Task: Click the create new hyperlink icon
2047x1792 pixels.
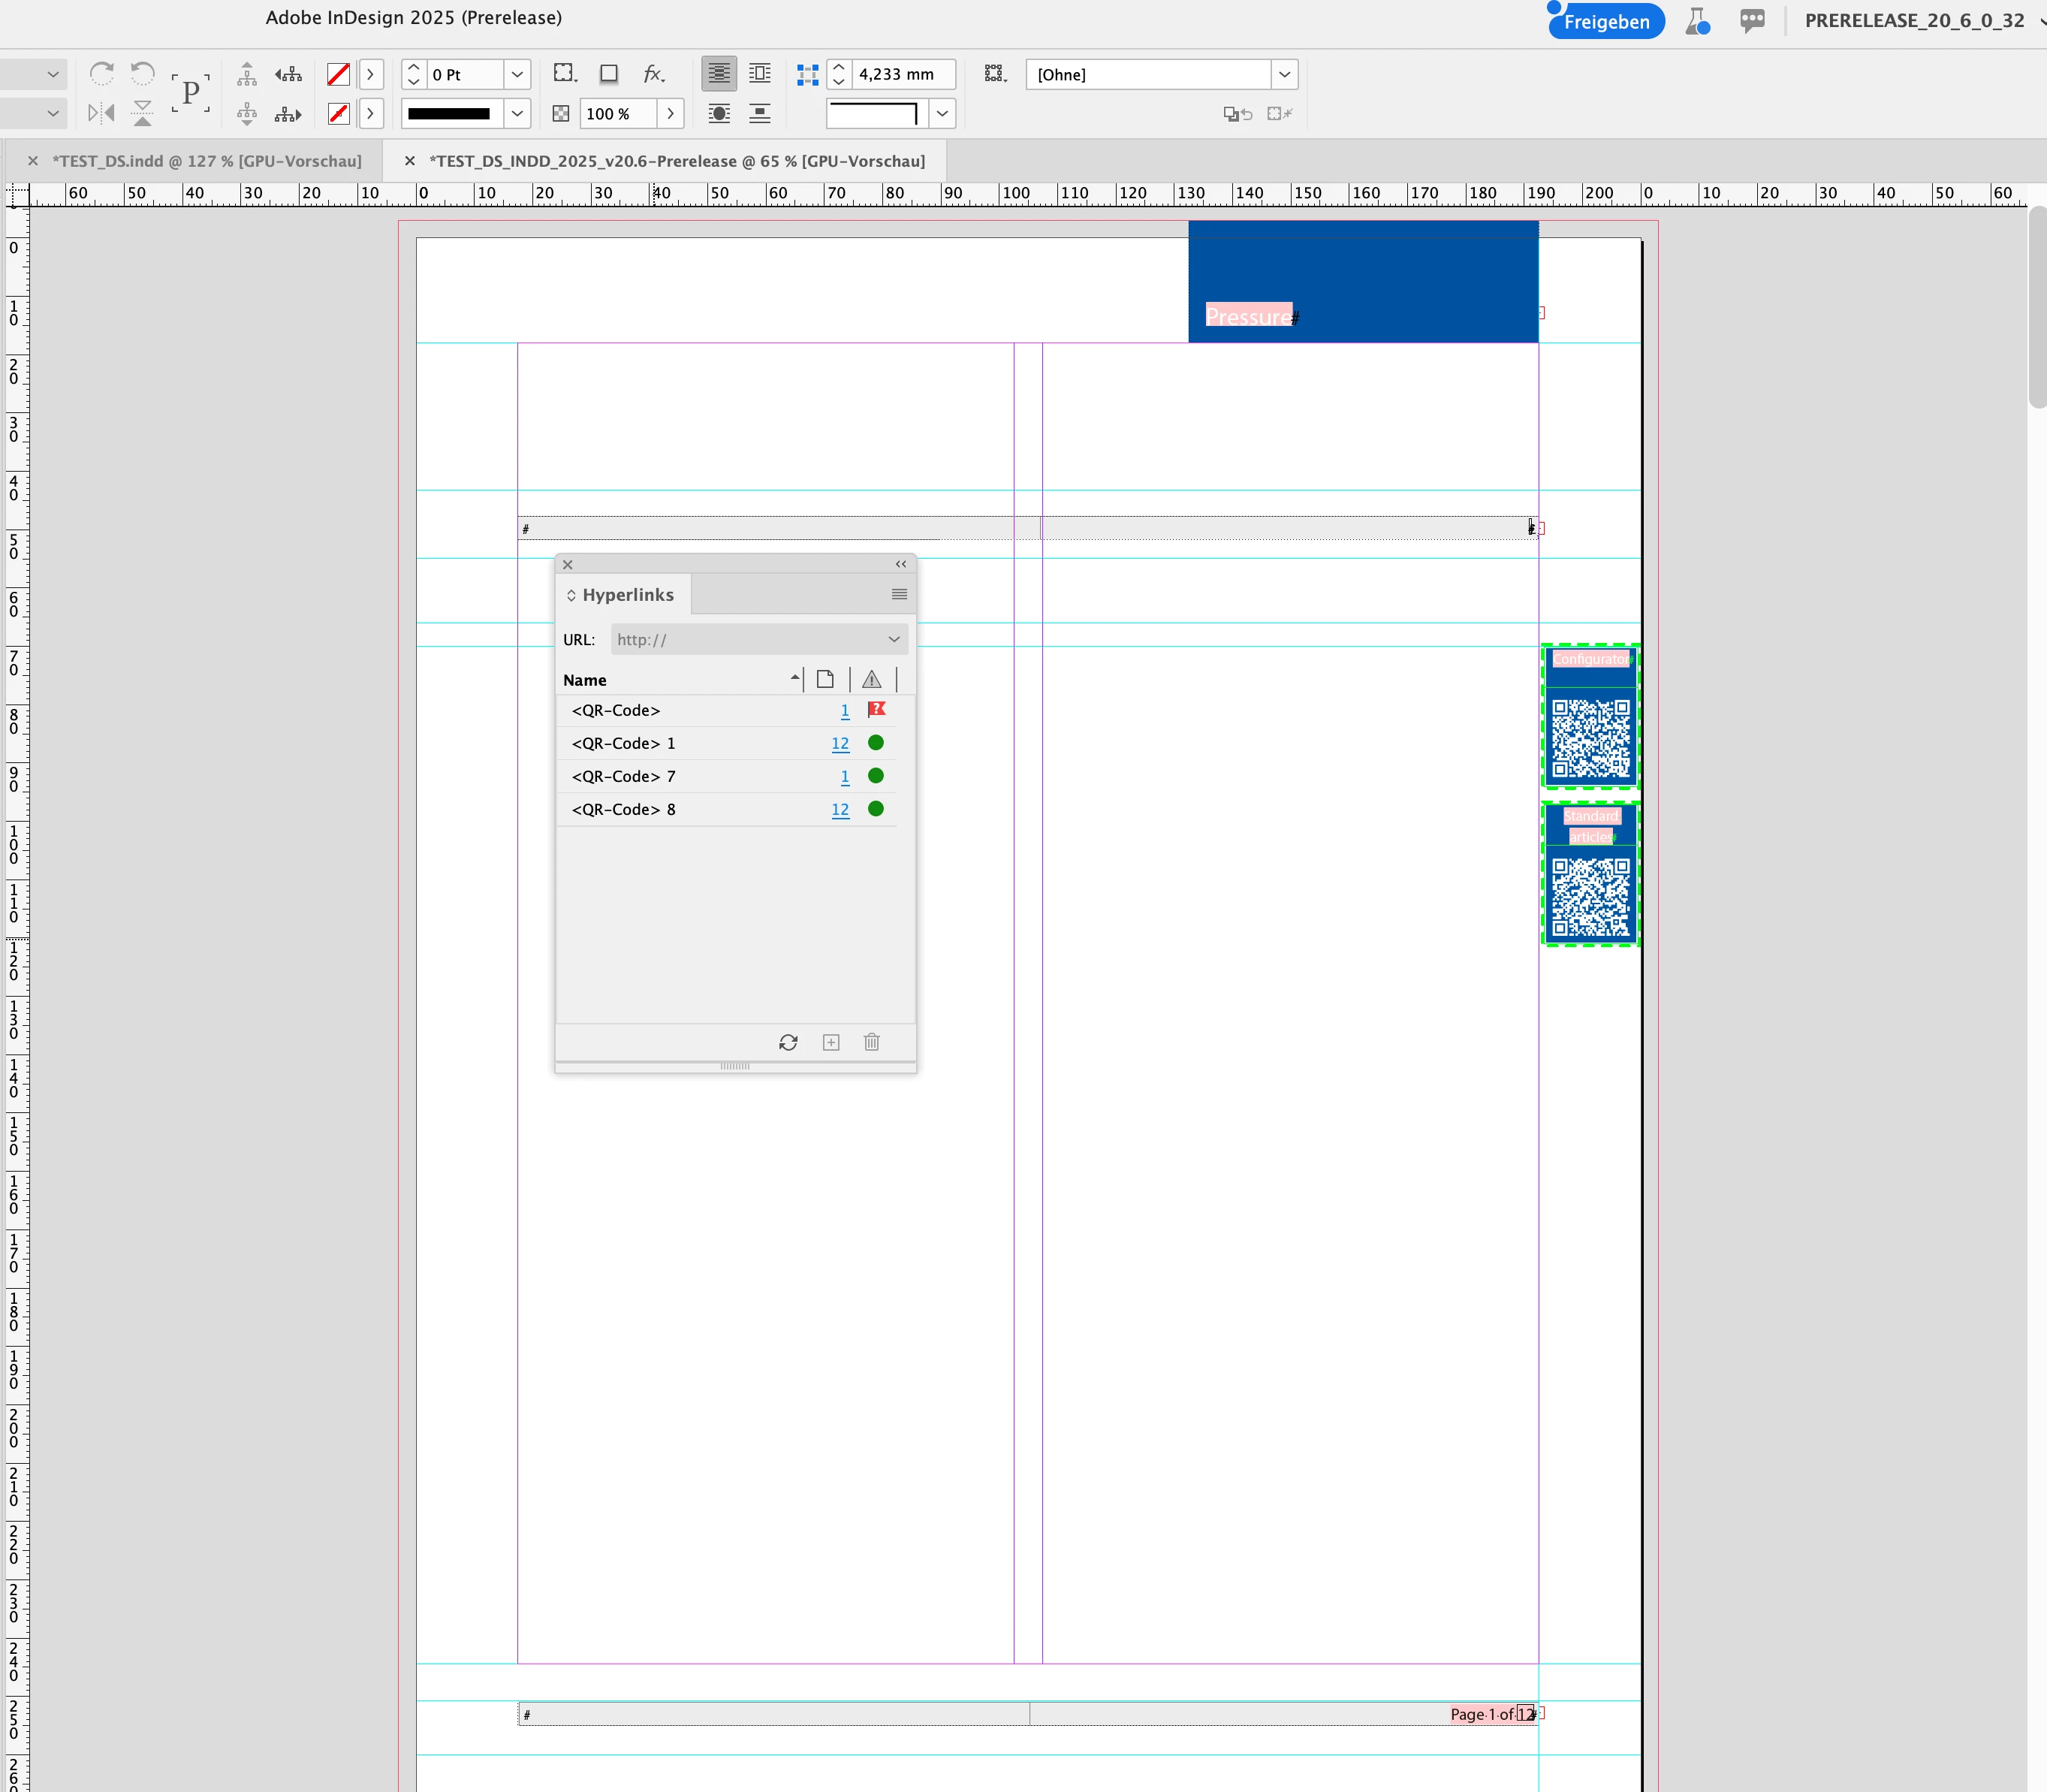Action: point(831,1042)
